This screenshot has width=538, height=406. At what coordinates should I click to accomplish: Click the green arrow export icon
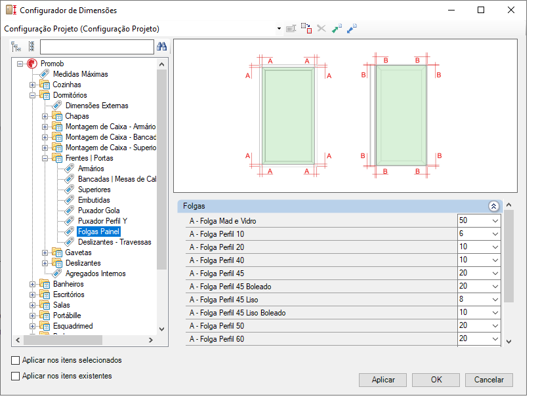[337, 28]
